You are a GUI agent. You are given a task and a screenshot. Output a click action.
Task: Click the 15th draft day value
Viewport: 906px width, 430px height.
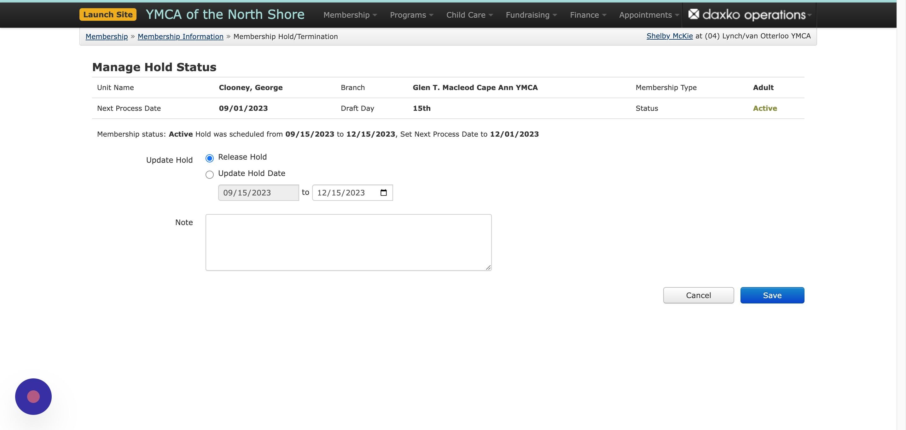tap(422, 108)
